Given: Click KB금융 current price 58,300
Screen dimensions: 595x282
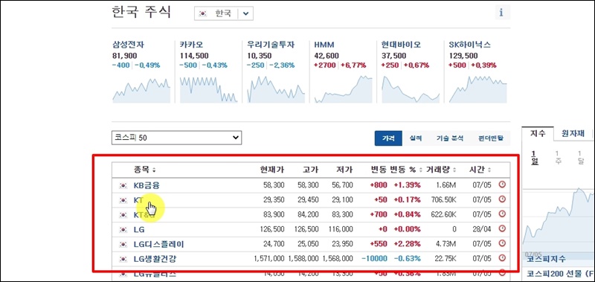Looking at the screenshot, I should pyautogui.click(x=273, y=185).
